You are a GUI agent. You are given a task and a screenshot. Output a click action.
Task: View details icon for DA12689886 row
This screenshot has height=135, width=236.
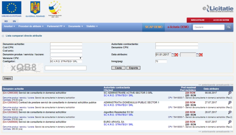230,122
